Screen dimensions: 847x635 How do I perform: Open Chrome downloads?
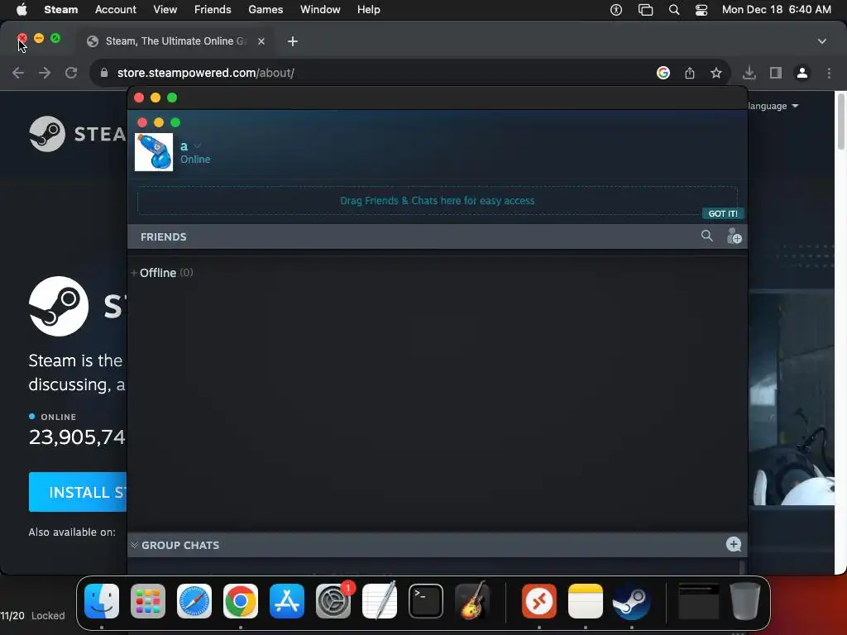749,73
